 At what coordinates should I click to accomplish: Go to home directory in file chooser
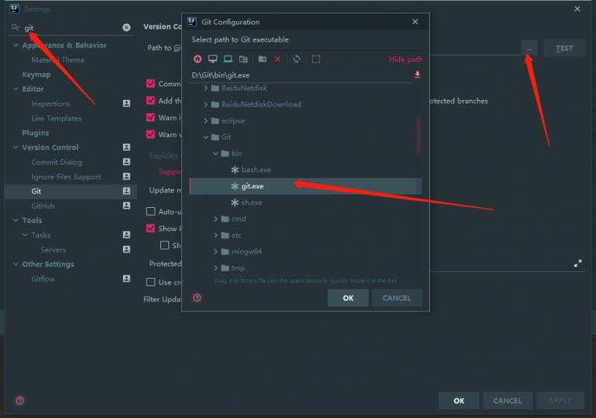[197, 59]
